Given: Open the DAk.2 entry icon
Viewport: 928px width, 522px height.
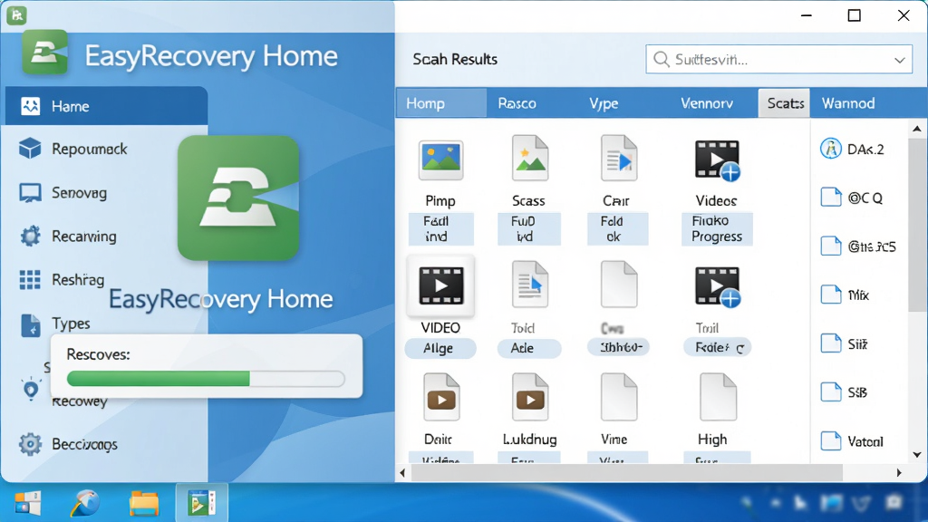Looking at the screenshot, I should [831, 149].
